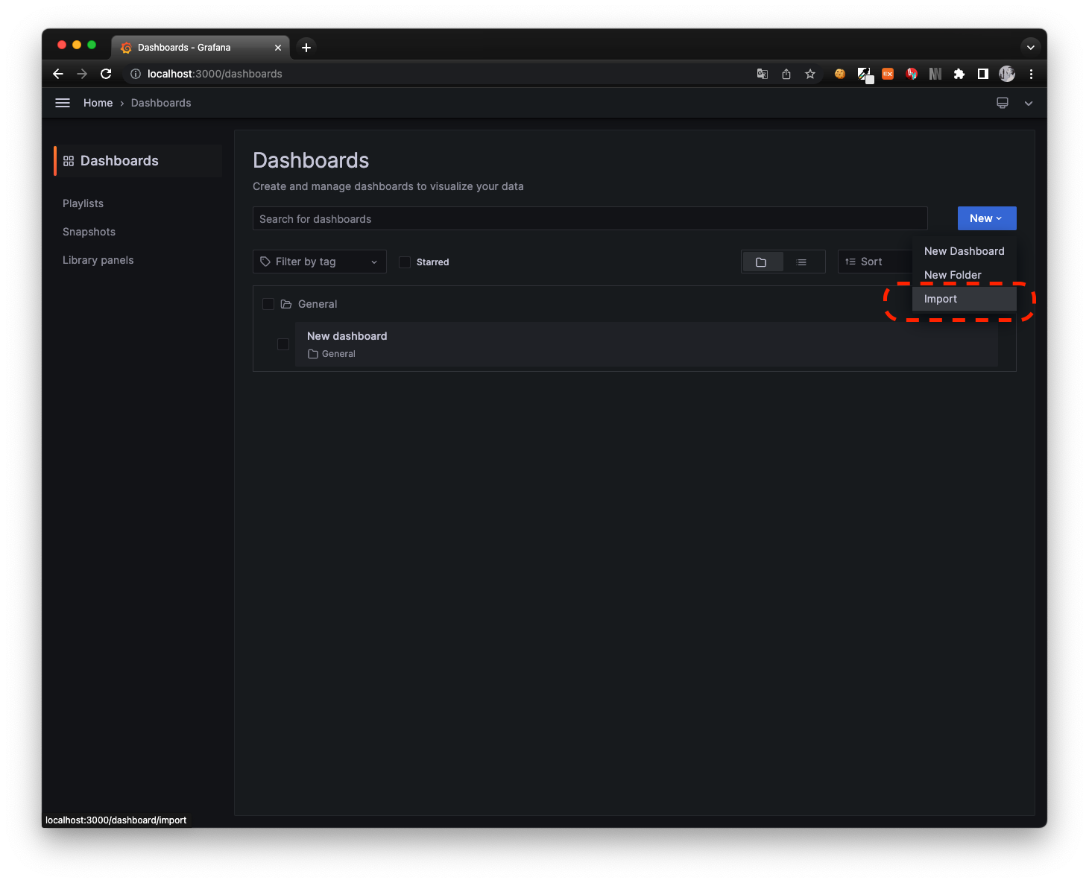This screenshot has width=1089, height=883.
Task: Click the Dashboards breadcrumb
Action: click(161, 103)
